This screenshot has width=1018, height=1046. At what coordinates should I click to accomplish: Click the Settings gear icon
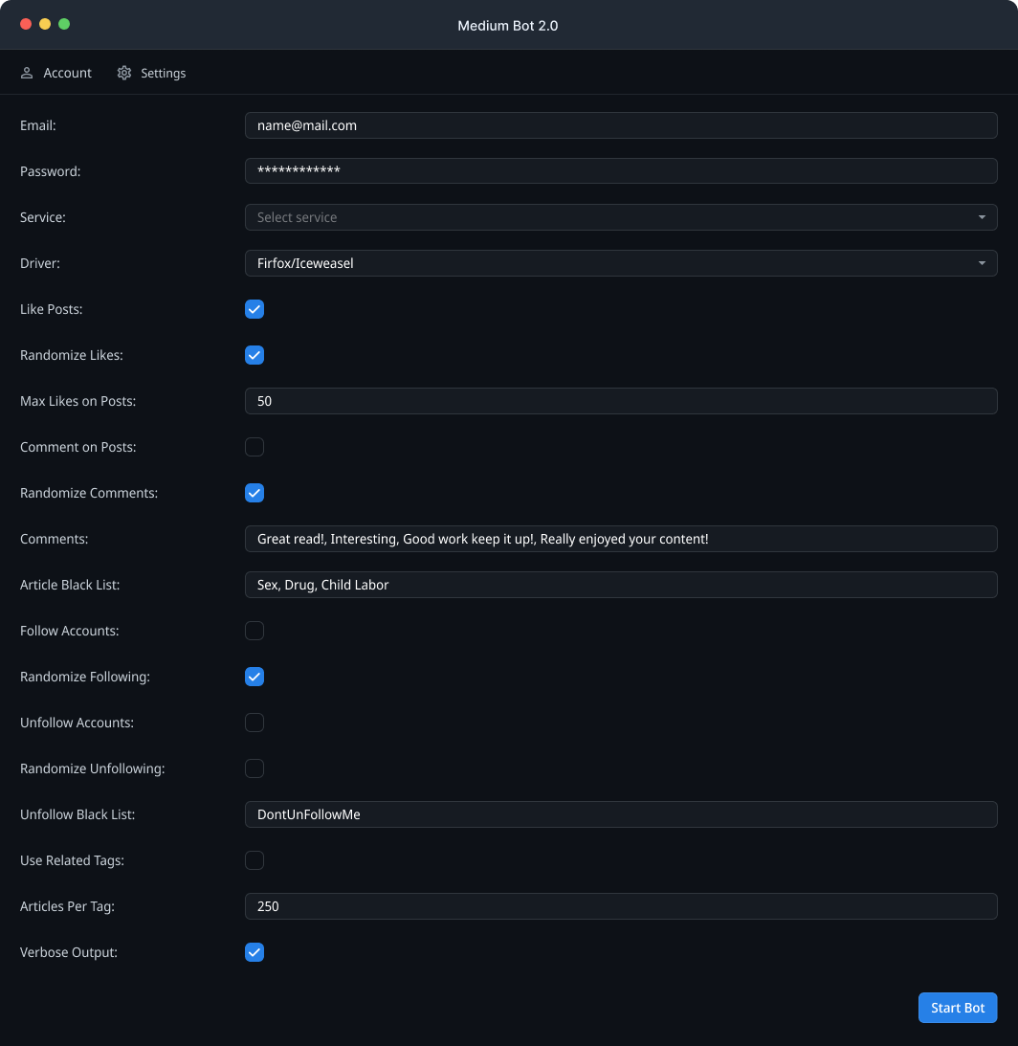click(124, 73)
